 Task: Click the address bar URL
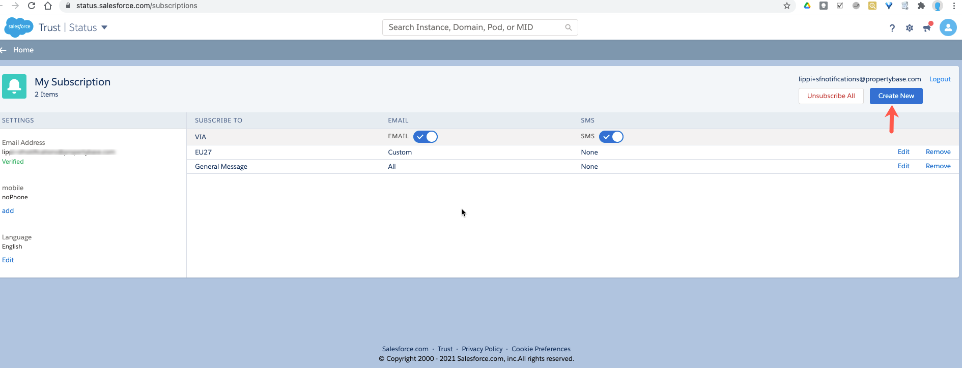136,6
